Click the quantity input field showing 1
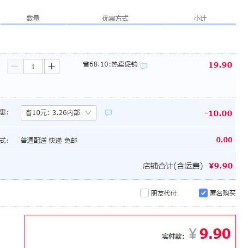Screen dimensions: 242x248 pyautogui.click(x=33, y=66)
